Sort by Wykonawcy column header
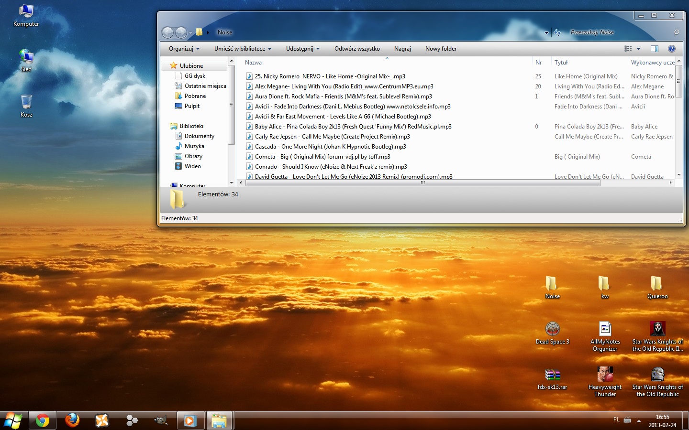 coord(653,63)
